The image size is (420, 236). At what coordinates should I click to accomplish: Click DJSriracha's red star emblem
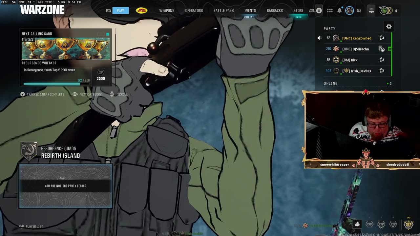coord(336,49)
